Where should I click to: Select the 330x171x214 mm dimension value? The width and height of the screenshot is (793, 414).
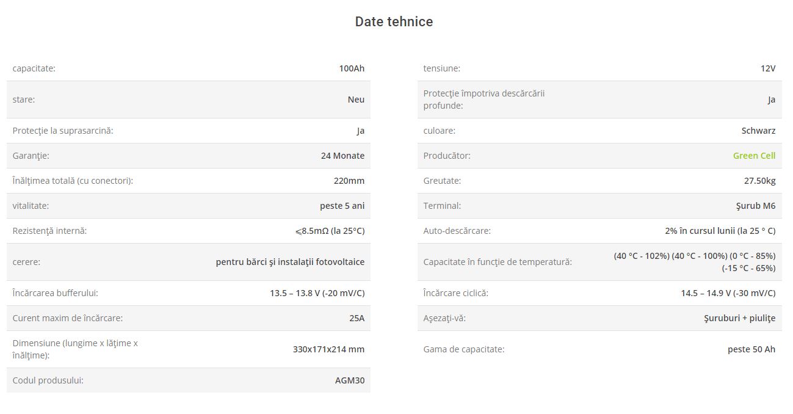click(x=328, y=349)
